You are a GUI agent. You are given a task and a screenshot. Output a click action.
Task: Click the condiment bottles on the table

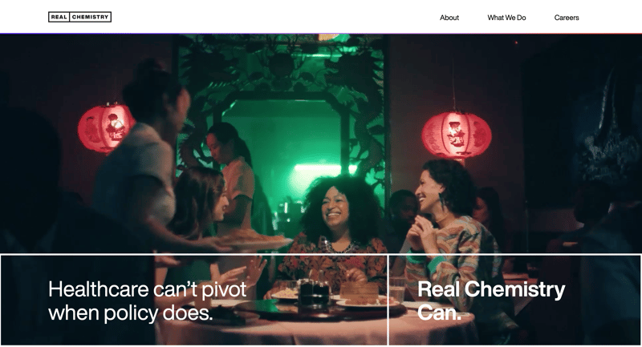tap(313, 292)
